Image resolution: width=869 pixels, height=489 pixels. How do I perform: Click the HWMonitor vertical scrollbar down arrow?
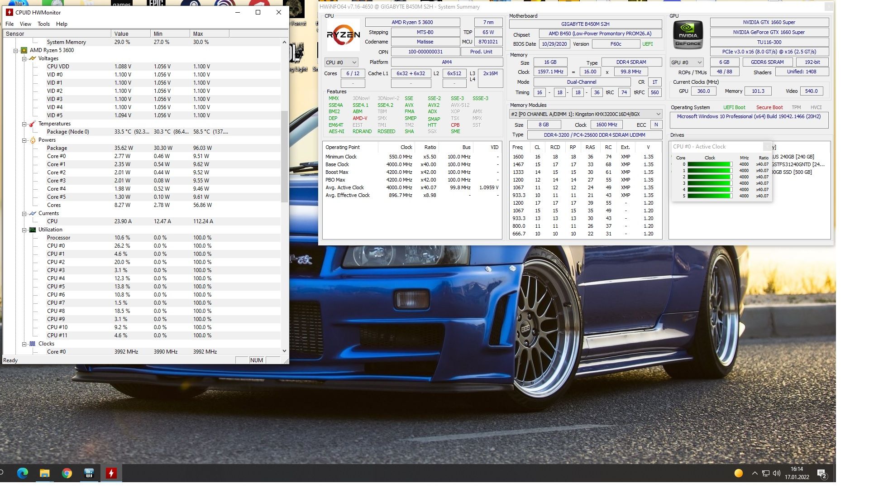click(284, 351)
